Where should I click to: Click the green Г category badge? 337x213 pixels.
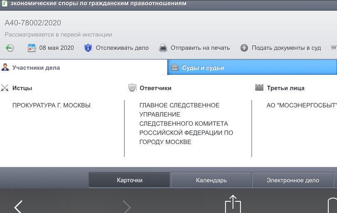point(4,3)
